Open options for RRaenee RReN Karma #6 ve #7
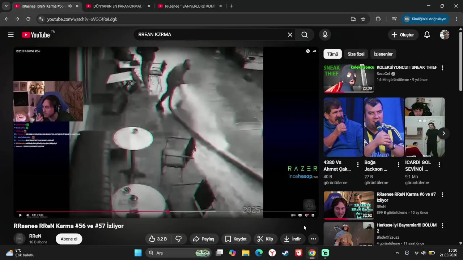This screenshot has width=463, height=260. click(442, 195)
